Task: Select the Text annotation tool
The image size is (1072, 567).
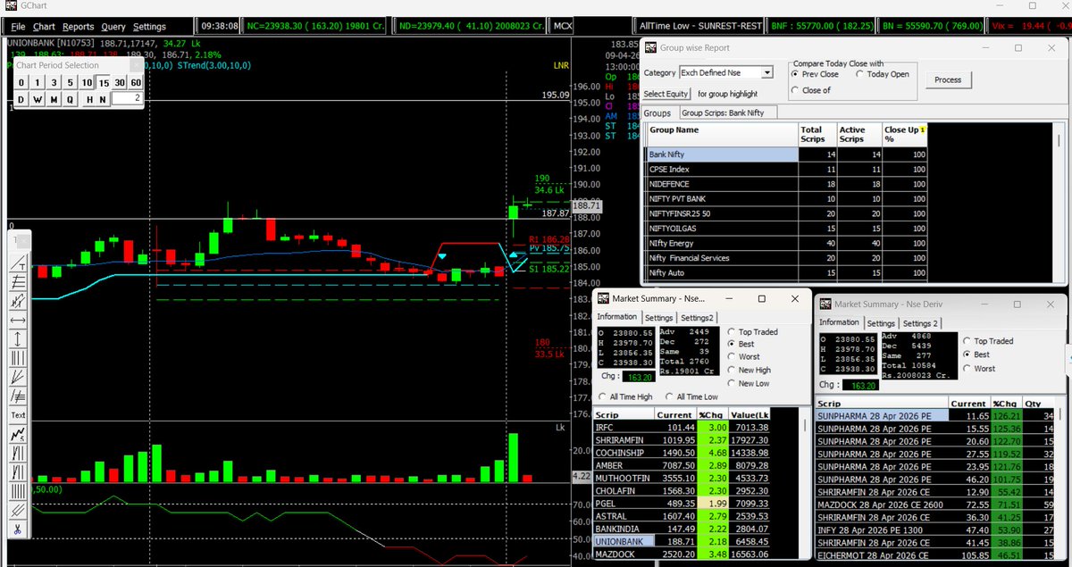Action: tap(18, 415)
